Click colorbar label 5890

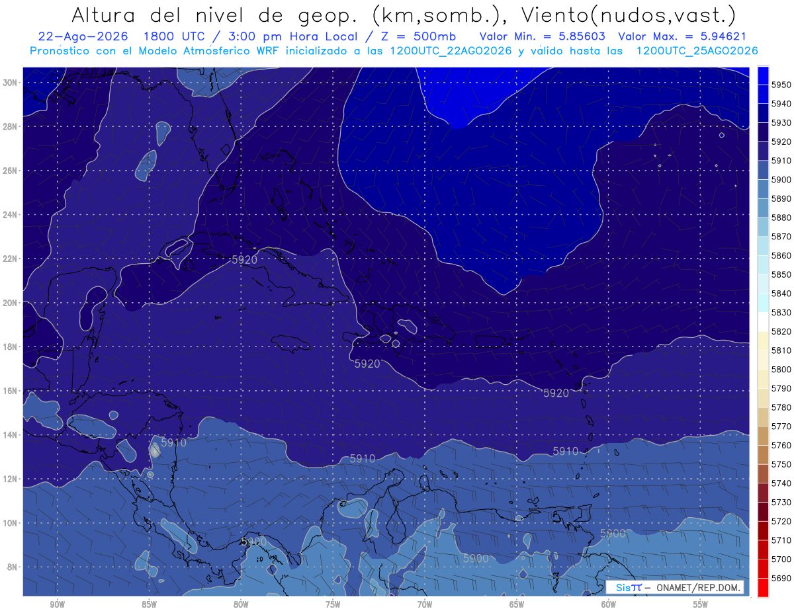pos(781,198)
